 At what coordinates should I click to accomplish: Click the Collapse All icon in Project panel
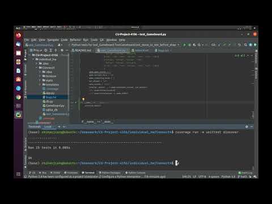[x=56, y=50]
